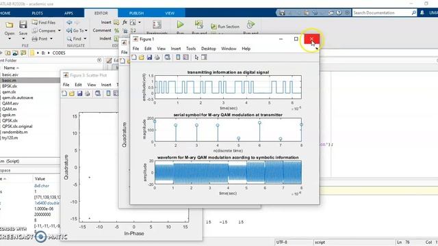Click the Open file icon in MATLAB ribbon
The image size is (438, 246).
point(10,25)
